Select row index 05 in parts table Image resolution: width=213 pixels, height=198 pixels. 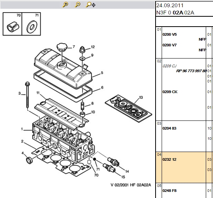point(159,186)
